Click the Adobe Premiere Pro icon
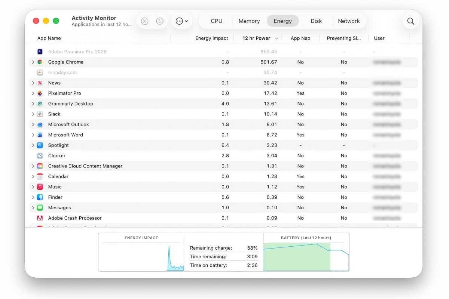 point(40,52)
